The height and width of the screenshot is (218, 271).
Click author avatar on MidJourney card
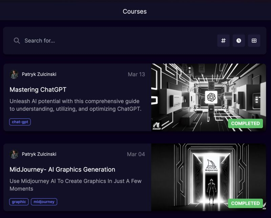point(14,154)
